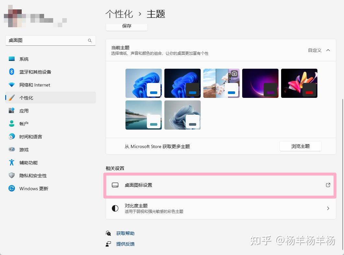Select the Windows light bloom theme
The width and height of the screenshot is (344, 255).
(144, 83)
